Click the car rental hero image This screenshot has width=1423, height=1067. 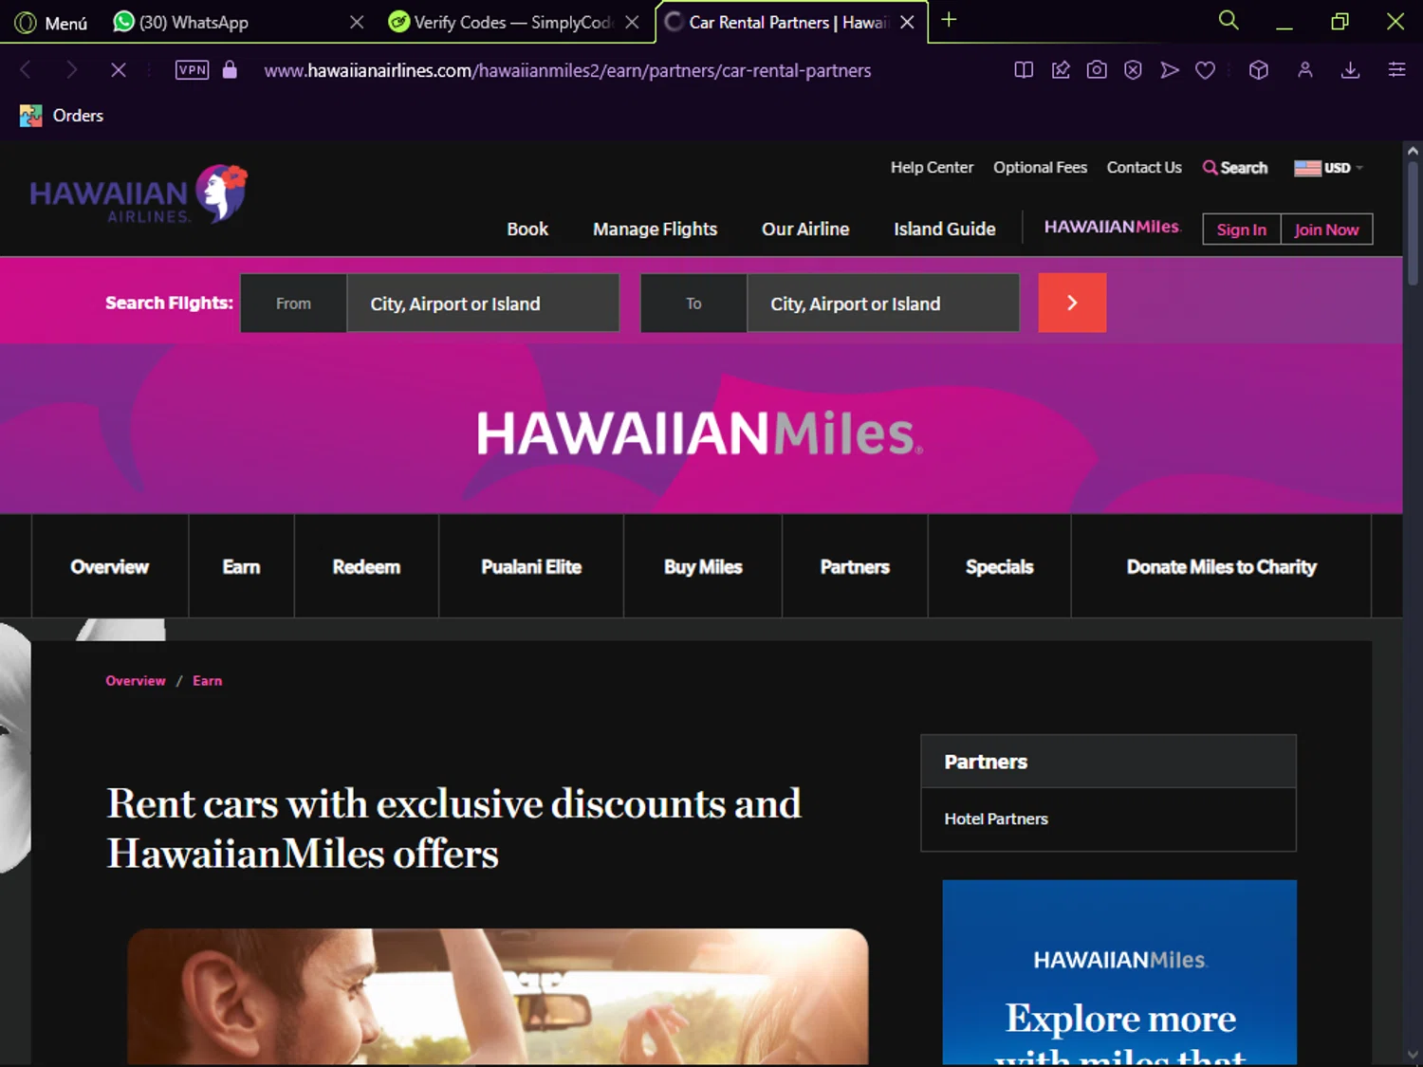498,996
